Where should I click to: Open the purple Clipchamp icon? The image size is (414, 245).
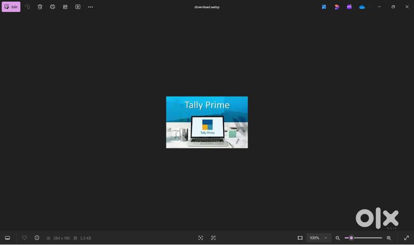click(x=349, y=7)
